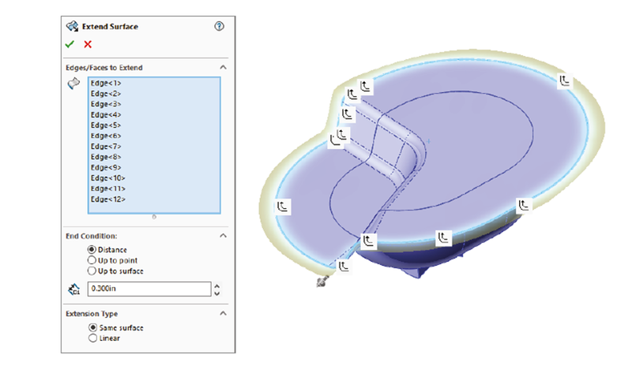
Task: Click the 0.300in distance input field
Action: 149,289
